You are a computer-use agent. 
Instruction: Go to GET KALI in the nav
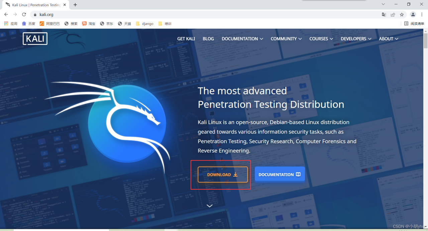(186, 39)
